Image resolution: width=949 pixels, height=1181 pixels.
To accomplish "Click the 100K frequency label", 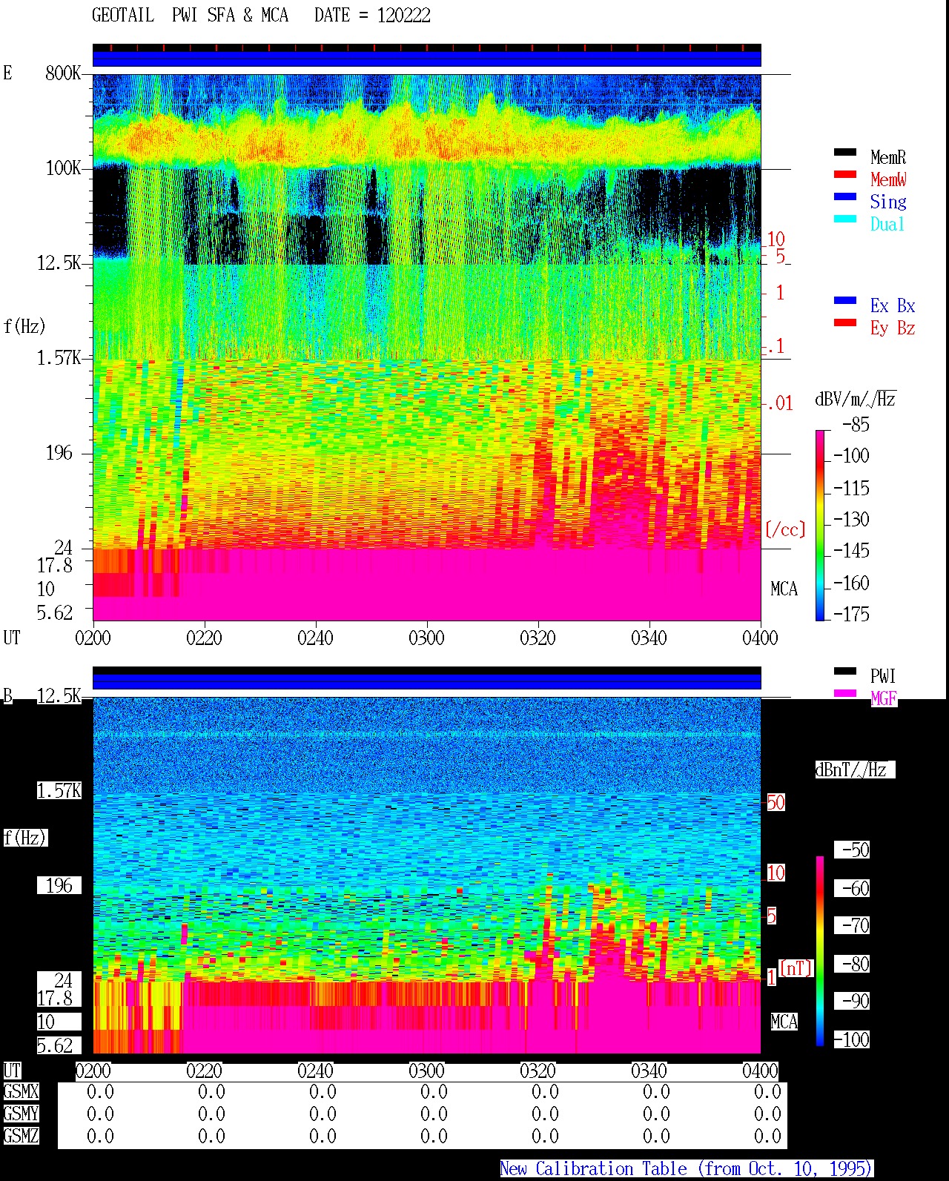I will pyautogui.click(x=62, y=168).
